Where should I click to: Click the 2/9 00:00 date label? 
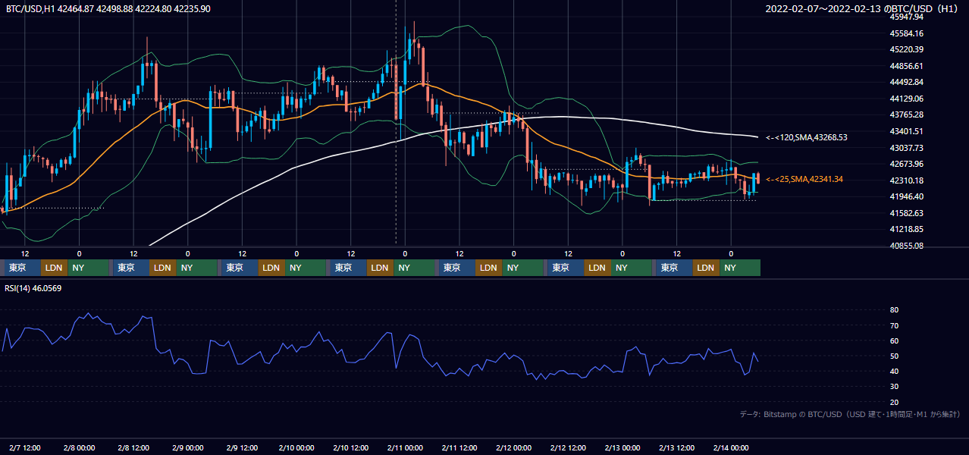click(x=188, y=447)
